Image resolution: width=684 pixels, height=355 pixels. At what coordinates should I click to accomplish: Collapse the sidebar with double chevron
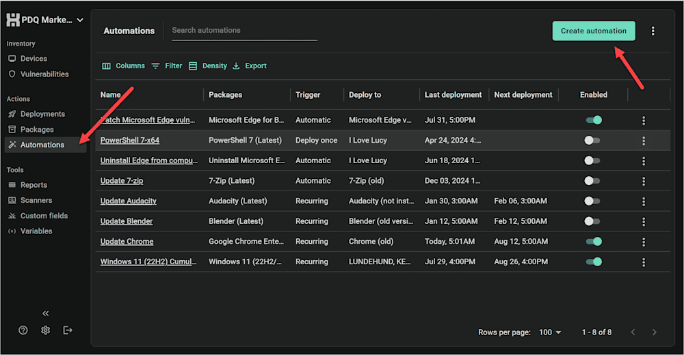point(45,313)
